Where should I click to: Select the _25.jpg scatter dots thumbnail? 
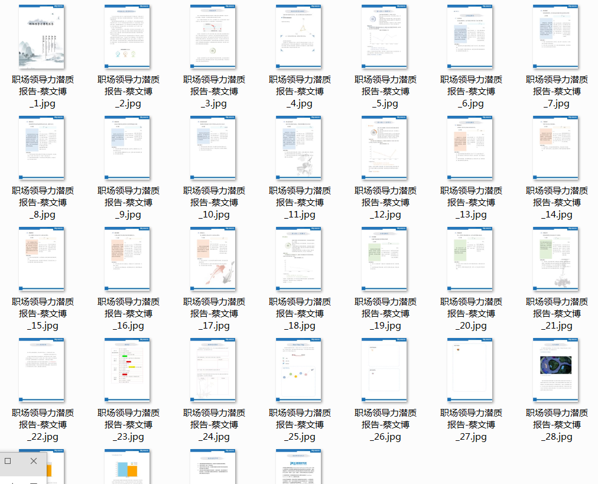(299, 370)
